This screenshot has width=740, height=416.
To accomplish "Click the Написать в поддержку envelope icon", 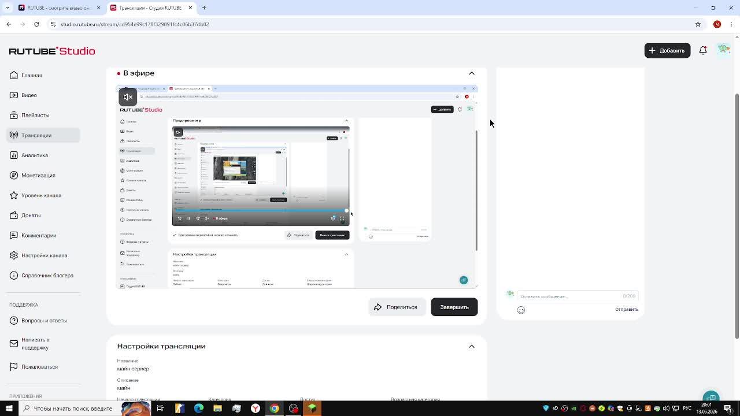I will (x=14, y=344).
